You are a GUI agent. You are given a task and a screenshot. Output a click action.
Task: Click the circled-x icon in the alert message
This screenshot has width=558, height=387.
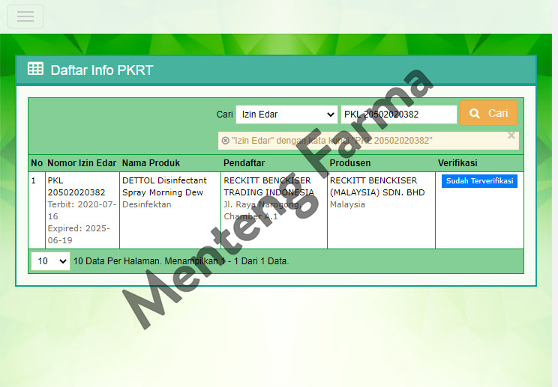click(225, 141)
